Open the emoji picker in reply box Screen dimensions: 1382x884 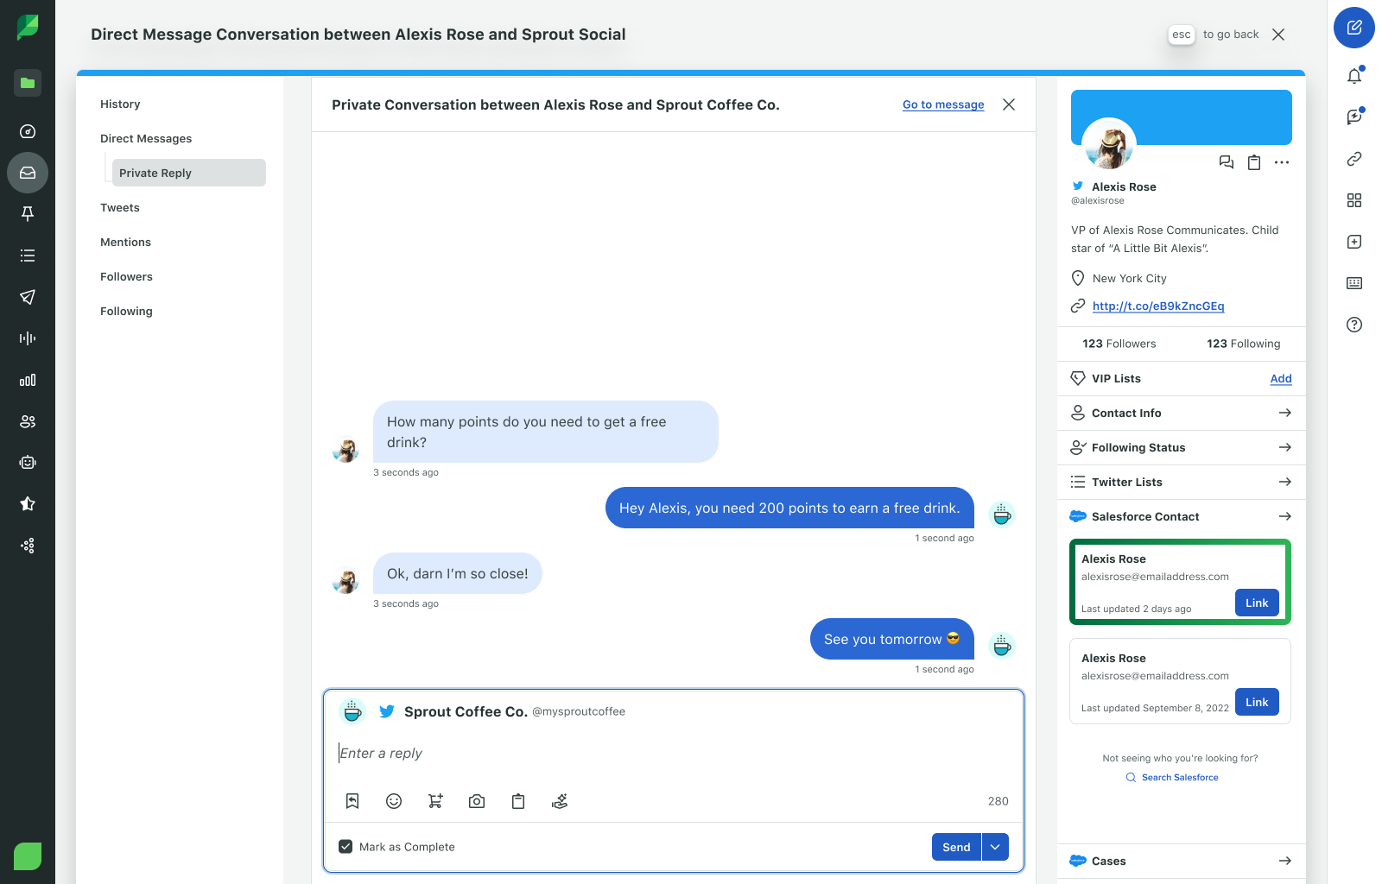click(x=394, y=801)
